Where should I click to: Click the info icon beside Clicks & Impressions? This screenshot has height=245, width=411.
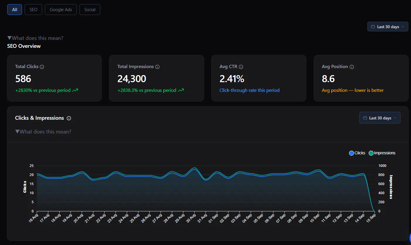tap(69, 118)
